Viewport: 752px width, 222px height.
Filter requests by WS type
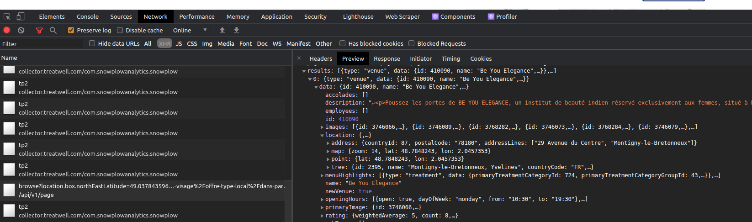coord(277,43)
